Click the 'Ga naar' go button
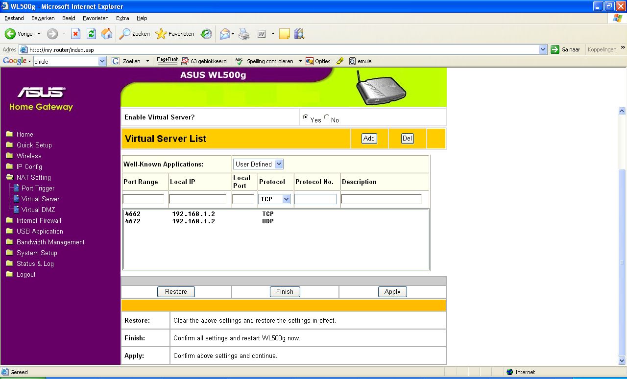 [566, 49]
